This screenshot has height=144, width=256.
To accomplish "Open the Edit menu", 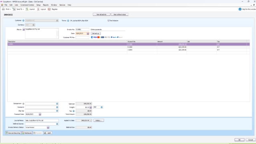I will pyautogui.click(x=11, y=5).
